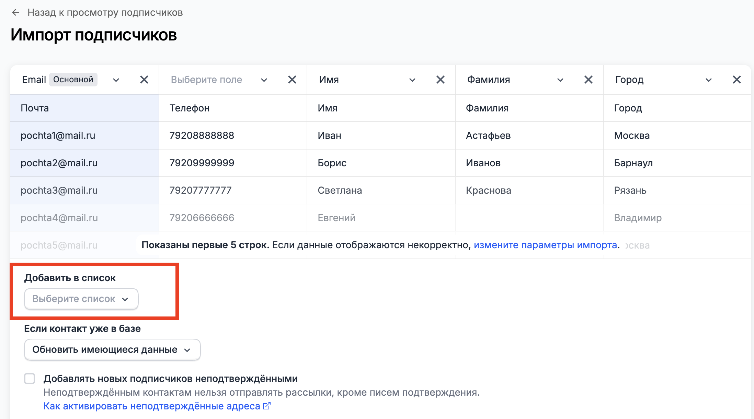Open 'Обновить имеющиеся данные' dropdown
This screenshot has width=754, height=419.
pyautogui.click(x=112, y=350)
